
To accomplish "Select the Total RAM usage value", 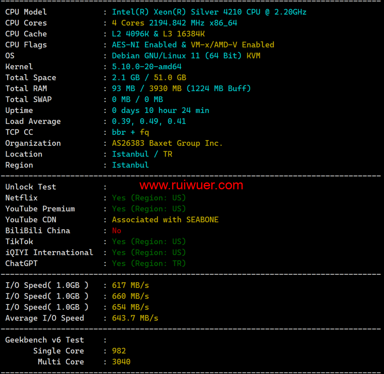I will (x=181, y=89).
